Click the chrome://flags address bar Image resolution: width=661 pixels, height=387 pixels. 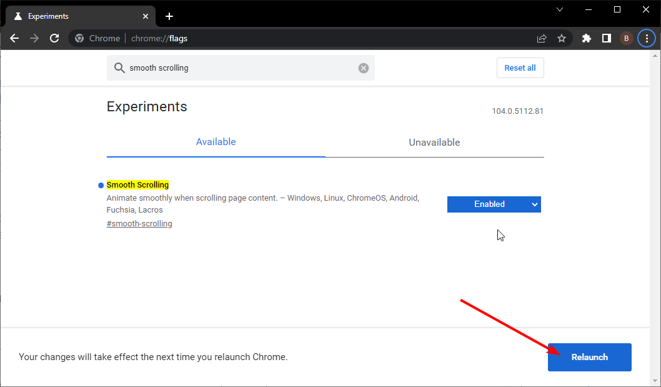321,38
